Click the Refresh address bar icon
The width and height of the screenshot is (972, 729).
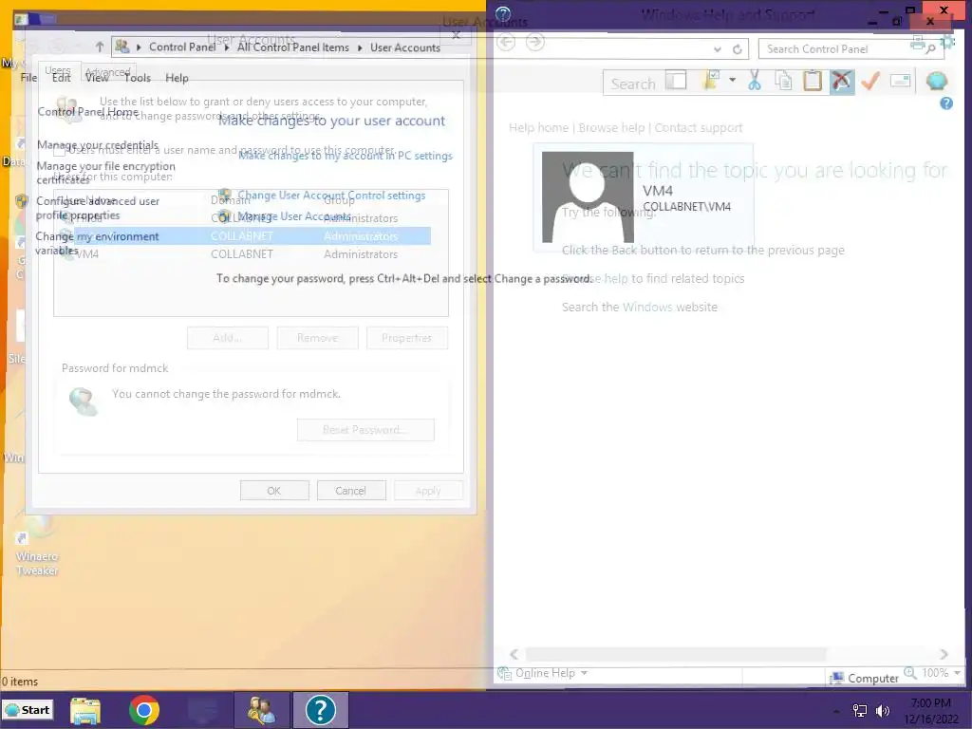click(x=737, y=49)
